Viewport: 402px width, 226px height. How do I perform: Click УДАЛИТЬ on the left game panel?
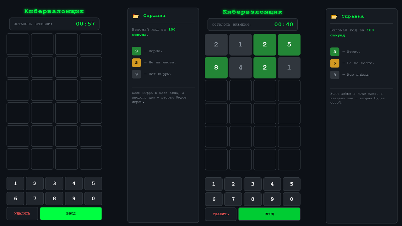coord(22,213)
